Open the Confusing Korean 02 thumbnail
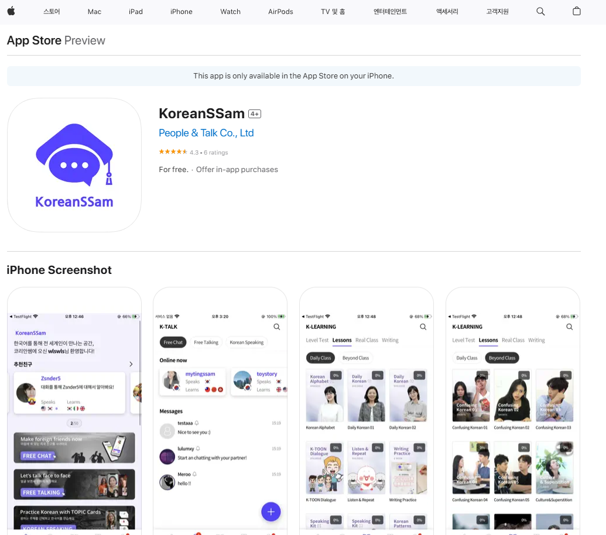 pyautogui.click(x=513, y=396)
